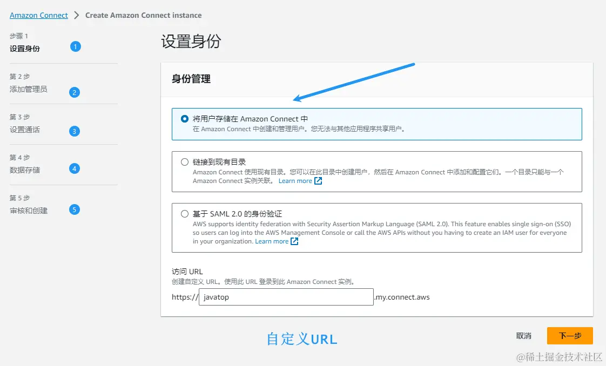The image size is (606, 366).
Task: Go to step 添加管理员 in sidebar
Action: click(x=29, y=89)
